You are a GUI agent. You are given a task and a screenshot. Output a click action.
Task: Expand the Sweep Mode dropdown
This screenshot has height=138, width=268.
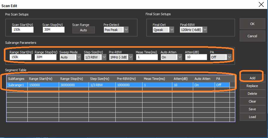pos(79,57)
